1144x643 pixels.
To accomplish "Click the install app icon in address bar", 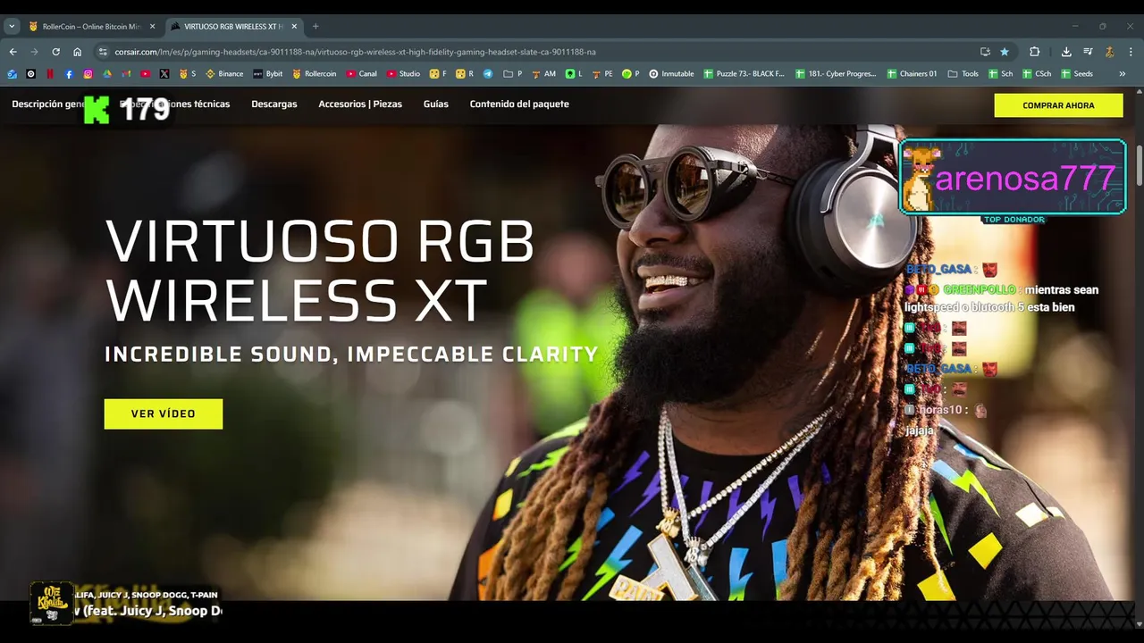I will tap(985, 52).
